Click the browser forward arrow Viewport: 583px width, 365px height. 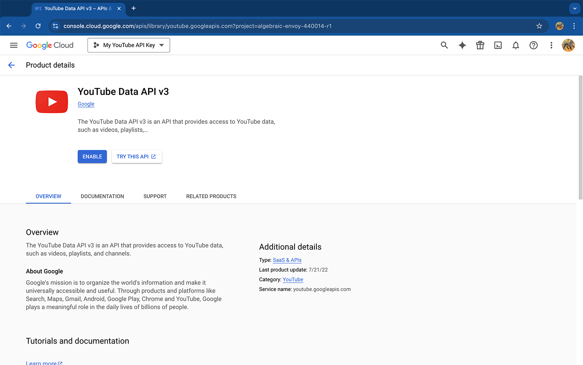pyautogui.click(x=23, y=26)
